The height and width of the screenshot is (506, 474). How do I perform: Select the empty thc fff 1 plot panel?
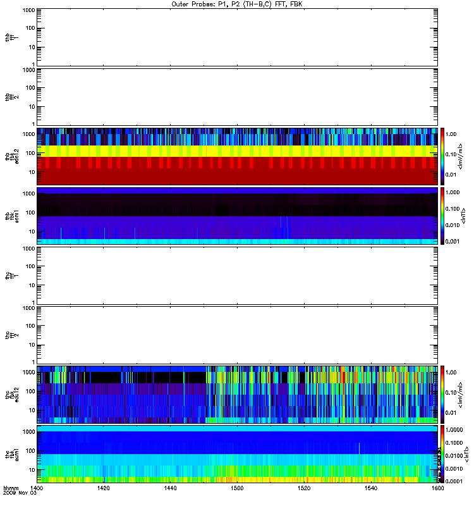pos(237,276)
